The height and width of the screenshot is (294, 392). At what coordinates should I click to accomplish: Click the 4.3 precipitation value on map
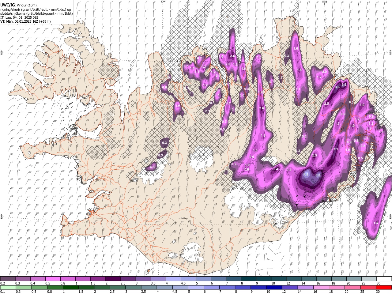(x=306, y=174)
